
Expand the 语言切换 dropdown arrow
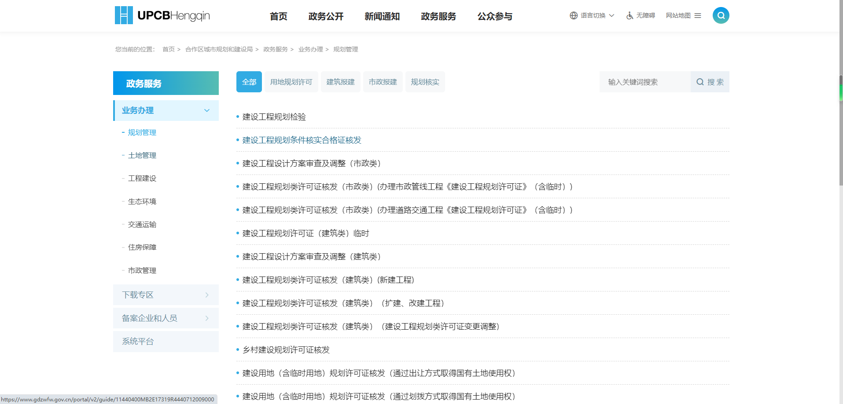tap(611, 15)
